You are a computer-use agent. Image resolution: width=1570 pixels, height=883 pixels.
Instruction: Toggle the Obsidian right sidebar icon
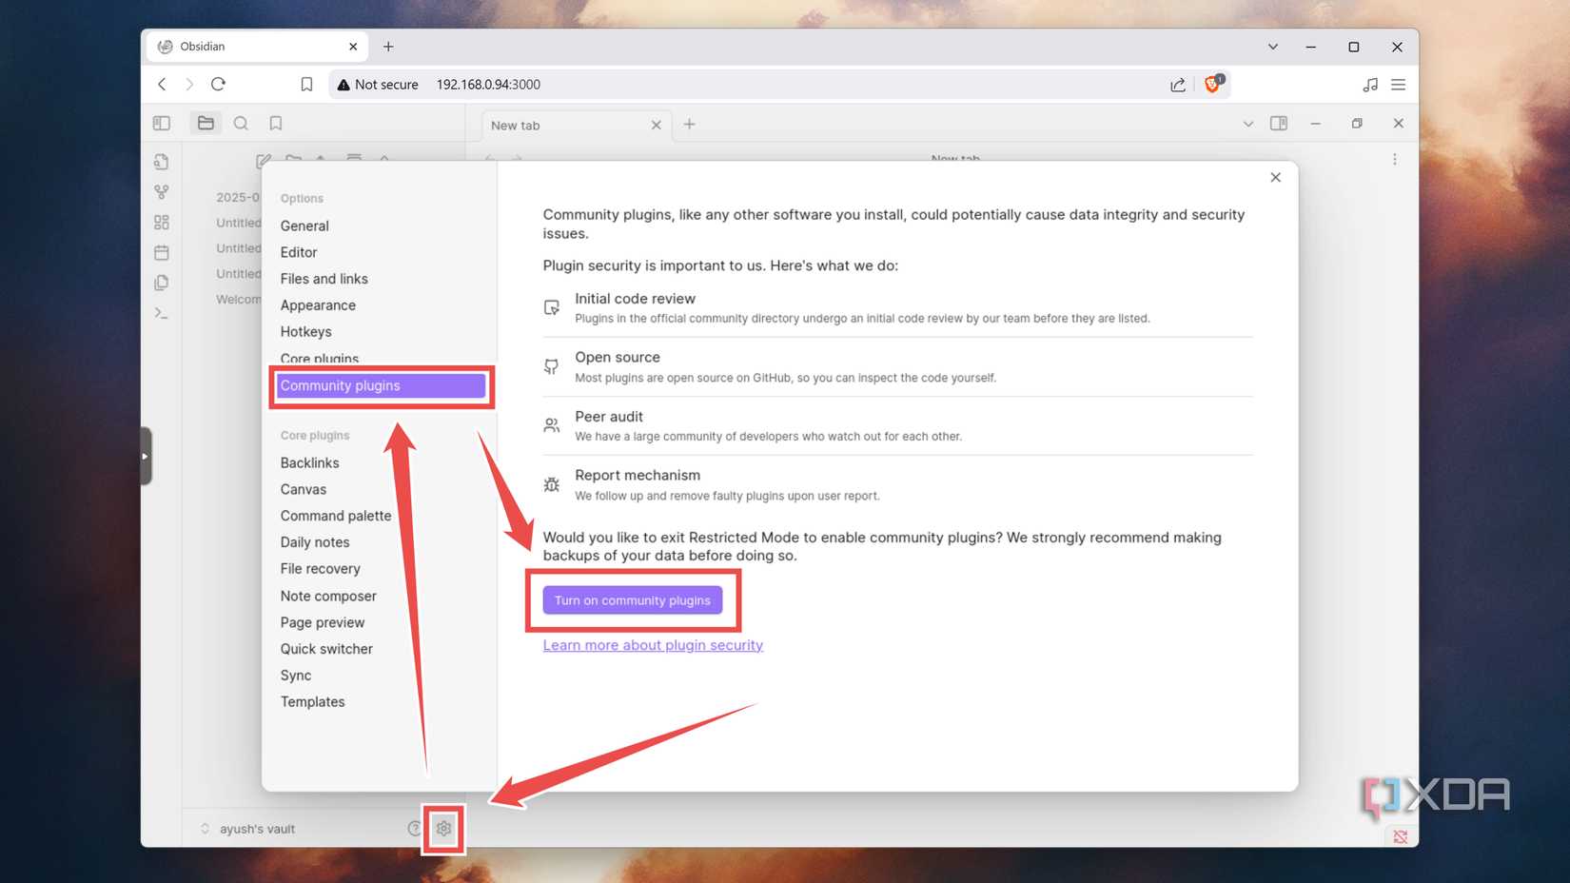pyautogui.click(x=1279, y=124)
